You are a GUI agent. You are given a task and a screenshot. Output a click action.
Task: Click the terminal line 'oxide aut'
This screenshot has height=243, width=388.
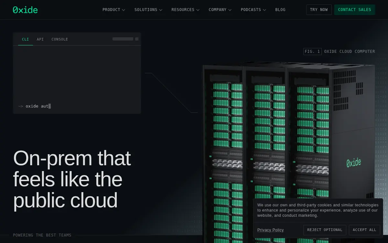(35, 106)
